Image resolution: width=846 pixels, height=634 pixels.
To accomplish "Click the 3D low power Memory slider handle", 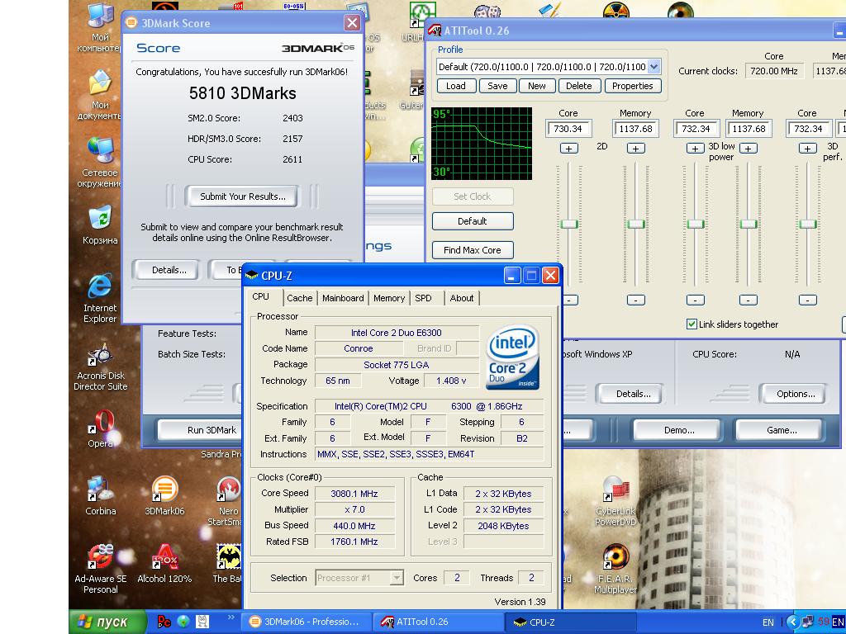I will click(748, 224).
